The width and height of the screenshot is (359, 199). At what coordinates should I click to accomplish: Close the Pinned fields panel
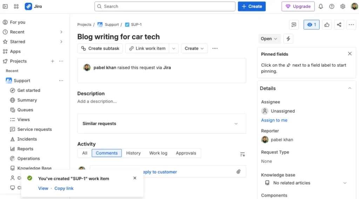[x=350, y=54]
